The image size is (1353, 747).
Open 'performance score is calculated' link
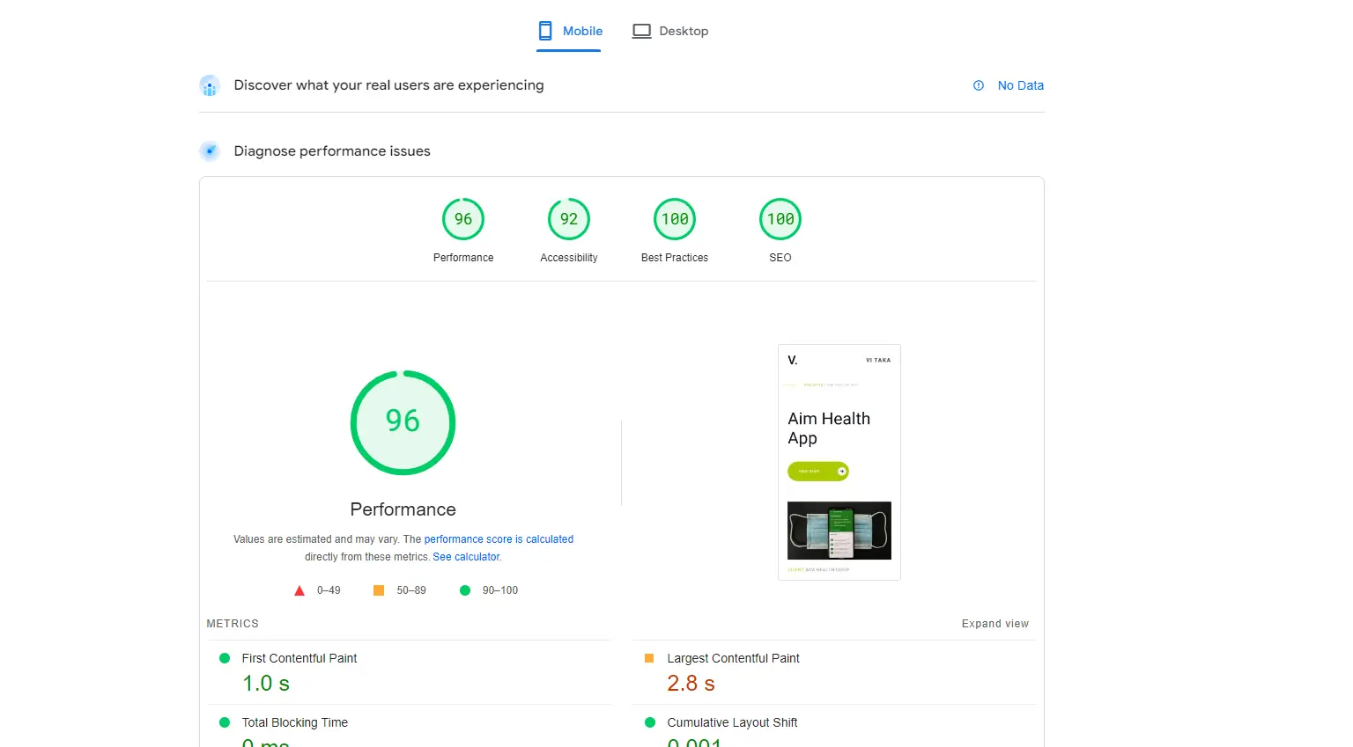[499, 539]
